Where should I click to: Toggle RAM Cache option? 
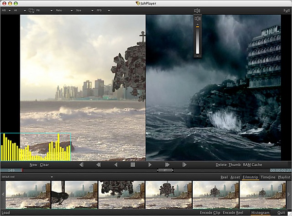pyautogui.click(x=253, y=165)
